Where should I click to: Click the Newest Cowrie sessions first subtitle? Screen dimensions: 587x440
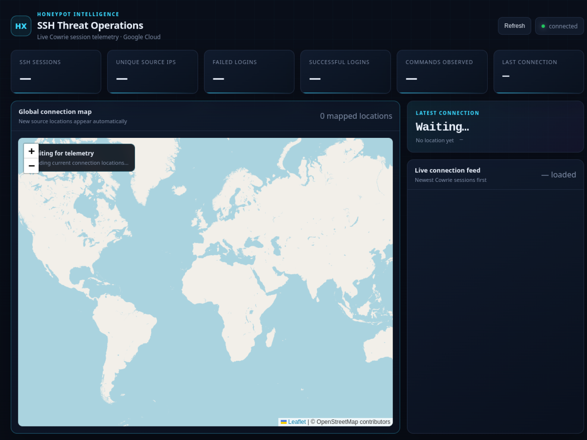451,180
